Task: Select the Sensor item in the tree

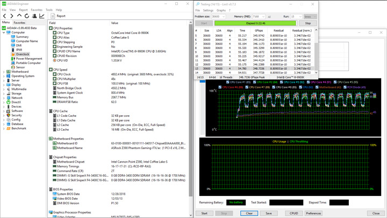Action: (20, 67)
